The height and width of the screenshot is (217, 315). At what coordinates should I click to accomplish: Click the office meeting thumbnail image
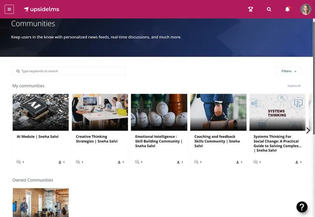pyautogui.click(x=100, y=112)
